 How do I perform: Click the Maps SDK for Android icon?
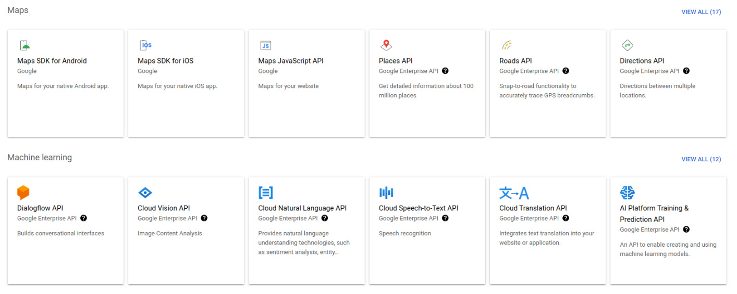[x=24, y=45]
